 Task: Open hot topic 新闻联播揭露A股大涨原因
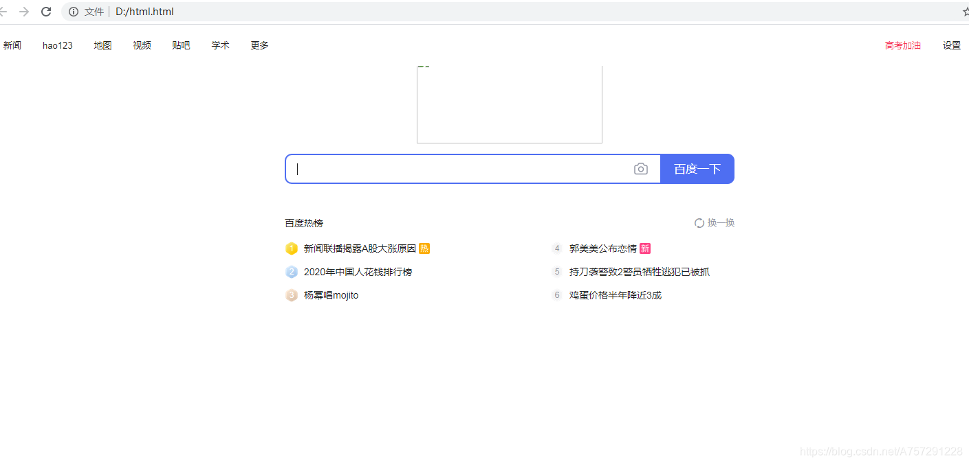coord(360,248)
